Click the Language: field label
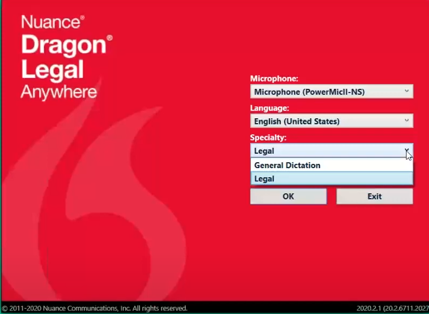The width and height of the screenshot is (429, 314). [270, 108]
